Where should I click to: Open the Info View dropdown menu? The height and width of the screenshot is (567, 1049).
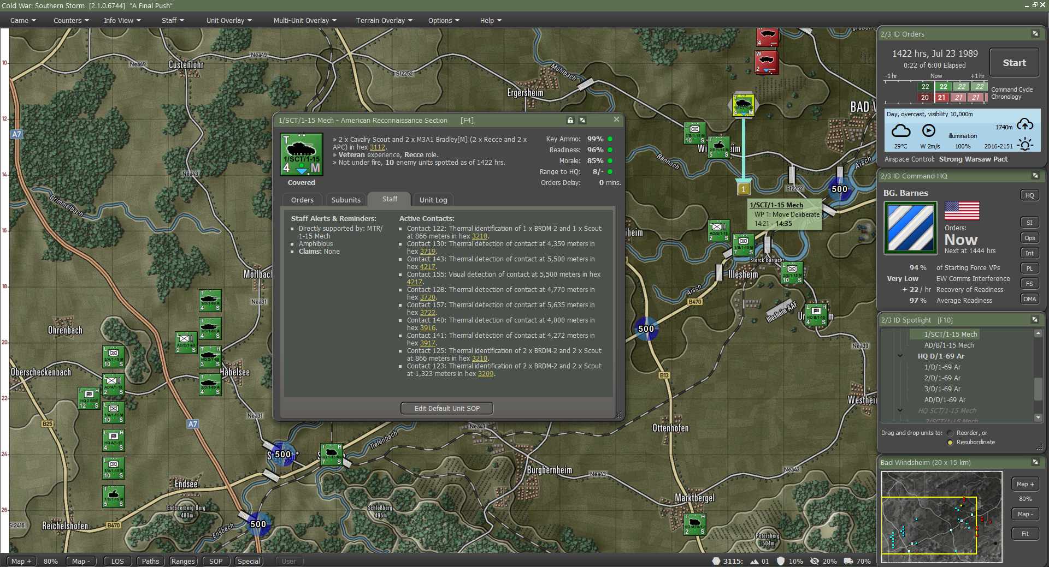point(122,20)
